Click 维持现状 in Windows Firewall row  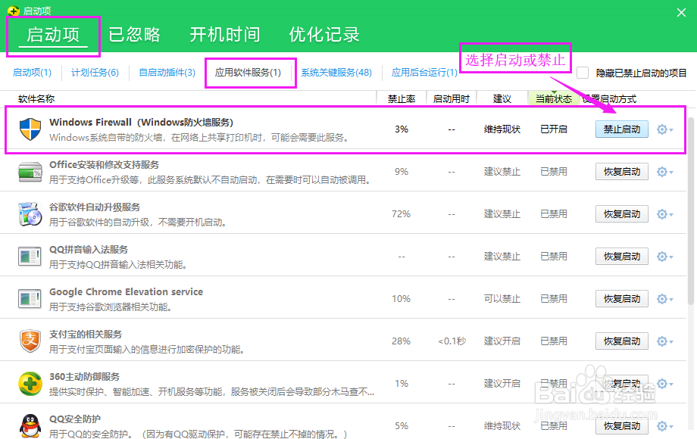click(502, 129)
